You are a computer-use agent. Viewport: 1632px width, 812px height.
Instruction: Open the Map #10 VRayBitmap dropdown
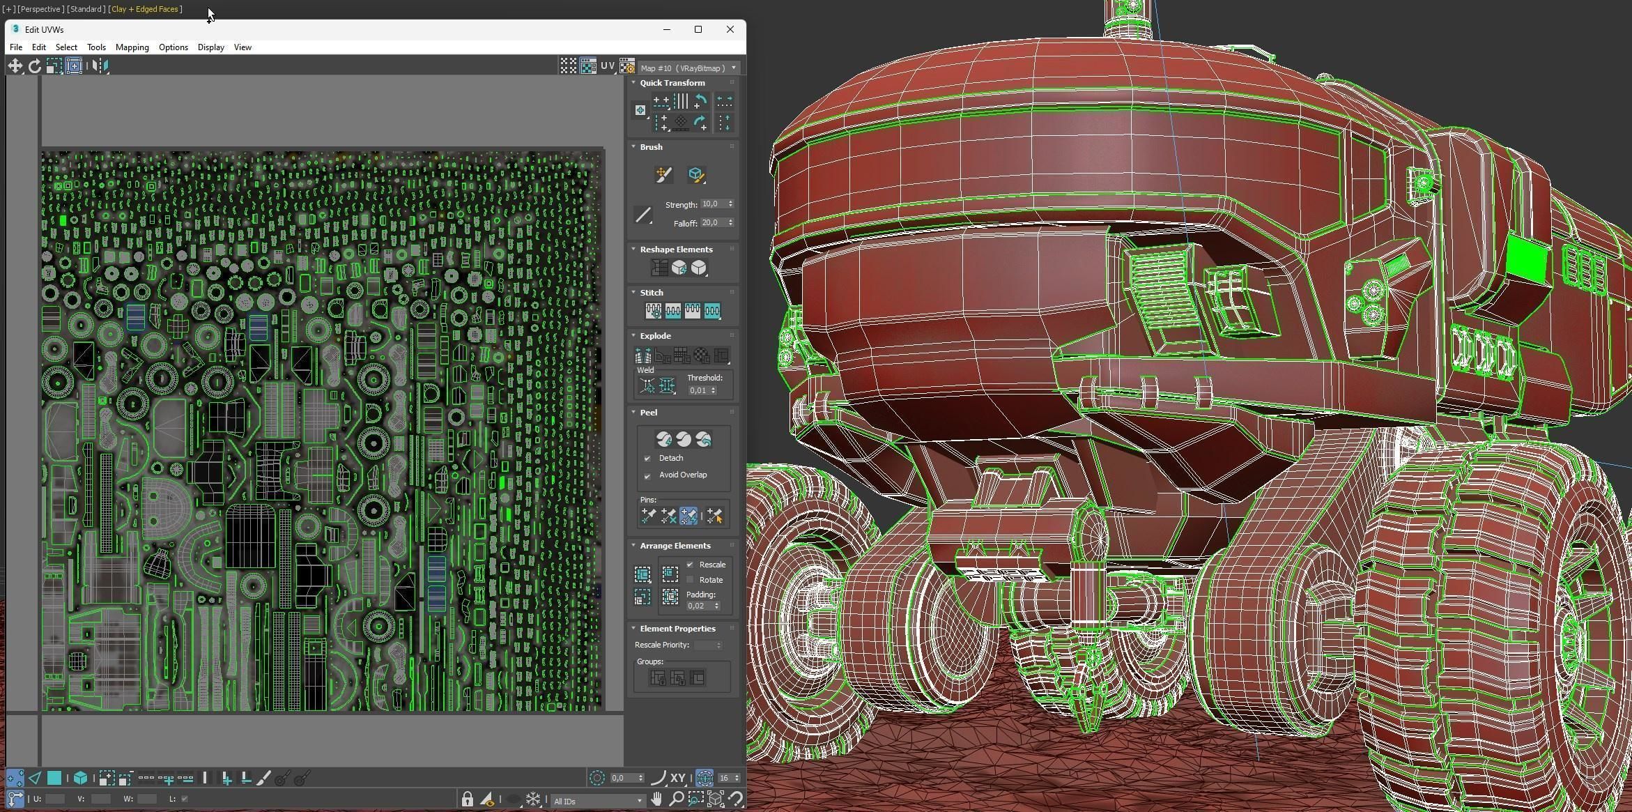click(688, 68)
